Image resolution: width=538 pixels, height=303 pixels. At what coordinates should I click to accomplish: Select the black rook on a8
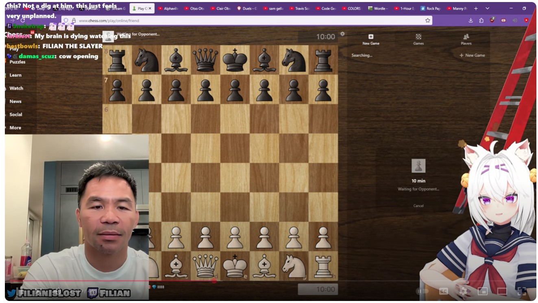(117, 60)
